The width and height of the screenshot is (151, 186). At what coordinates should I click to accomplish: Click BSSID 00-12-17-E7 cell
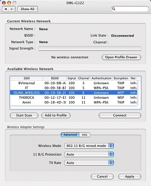(55, 98)
